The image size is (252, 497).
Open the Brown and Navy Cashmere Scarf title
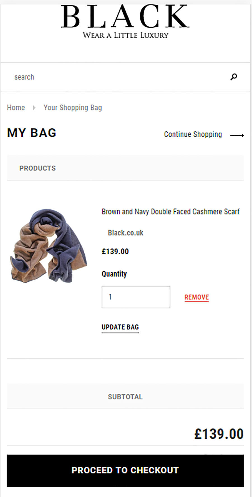(171, 212)
